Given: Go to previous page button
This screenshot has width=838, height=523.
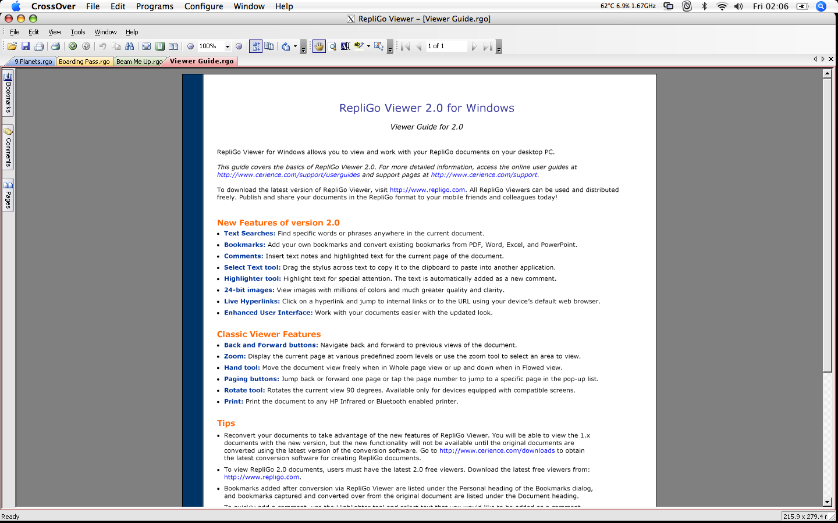Looking at the screenshot, I should pyautogui.click(x=419, y=46).
